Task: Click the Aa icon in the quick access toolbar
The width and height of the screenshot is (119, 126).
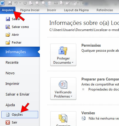Action: [56, 3]
